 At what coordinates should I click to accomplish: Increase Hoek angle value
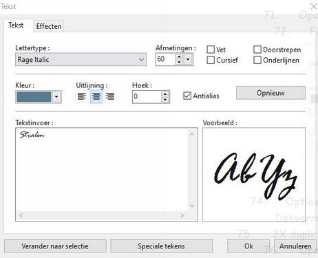coord(165,94)
